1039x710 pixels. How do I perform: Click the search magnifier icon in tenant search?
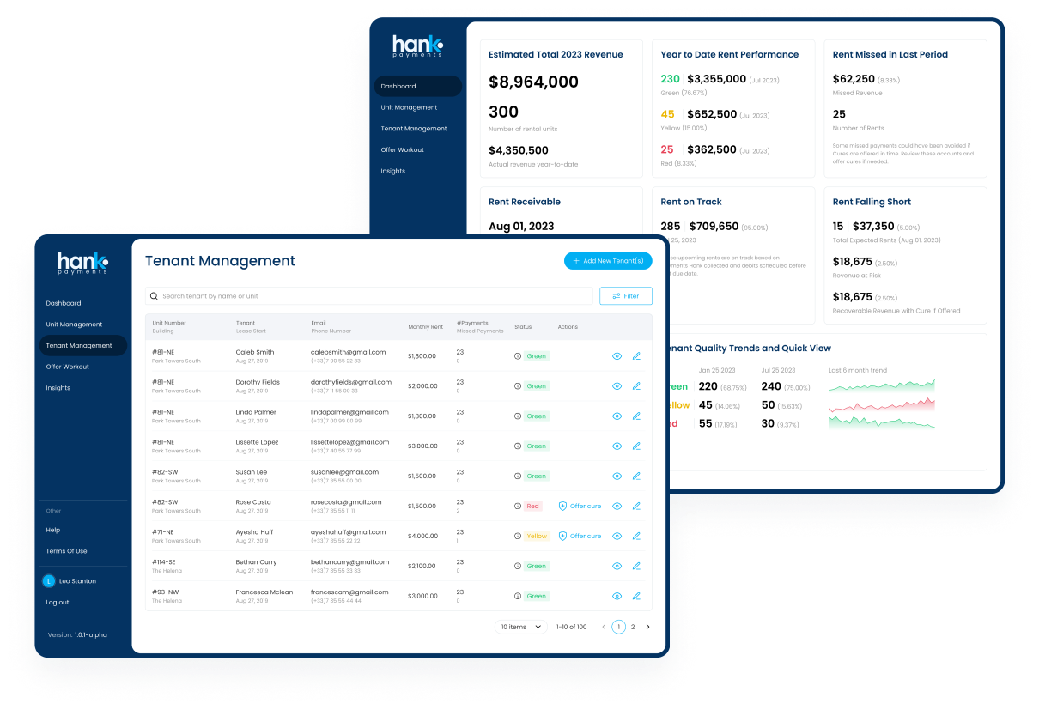pyautogui.click(x=154, y=296)
